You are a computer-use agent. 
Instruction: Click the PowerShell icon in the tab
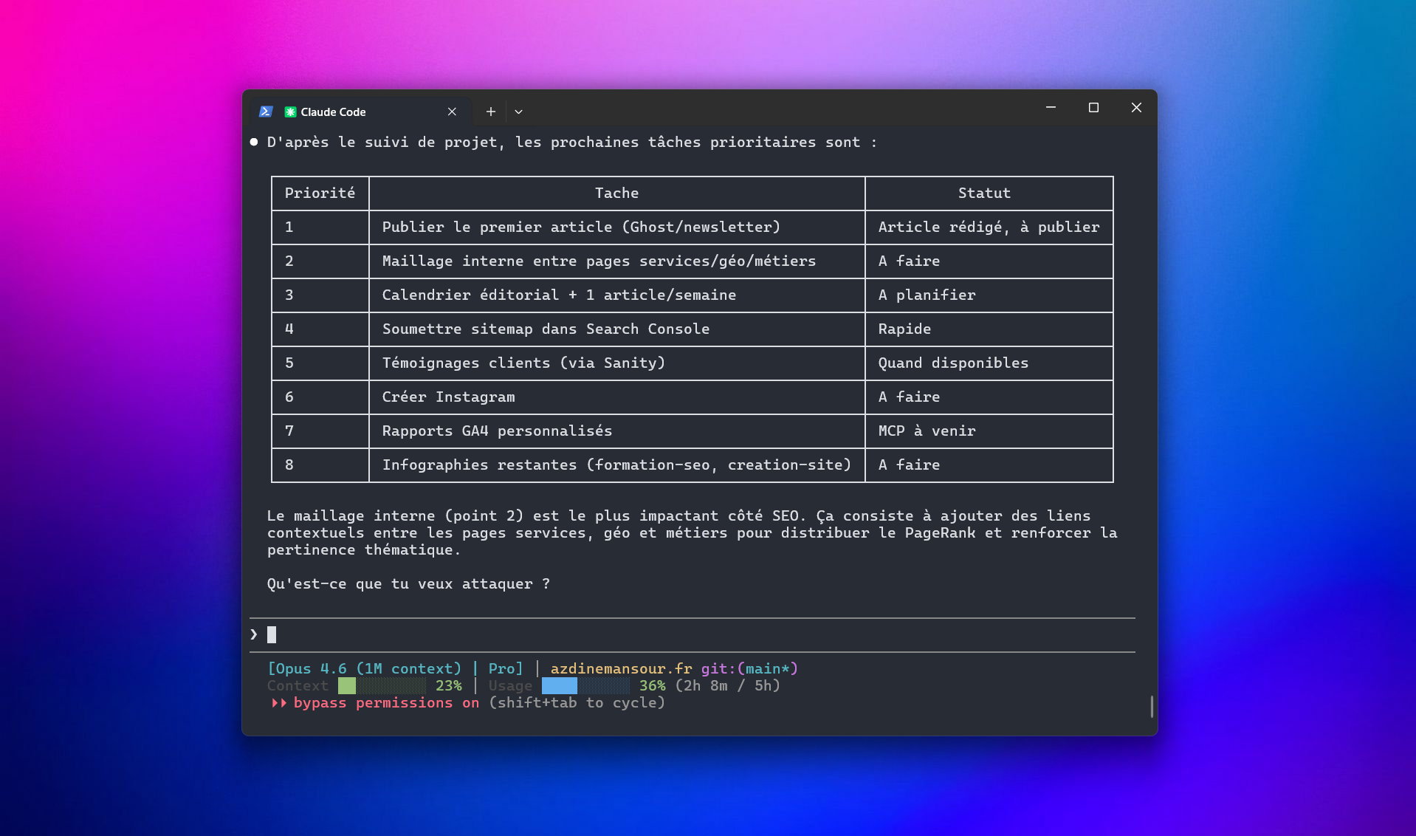point(266,112)
